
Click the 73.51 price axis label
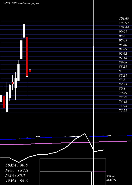123,110
